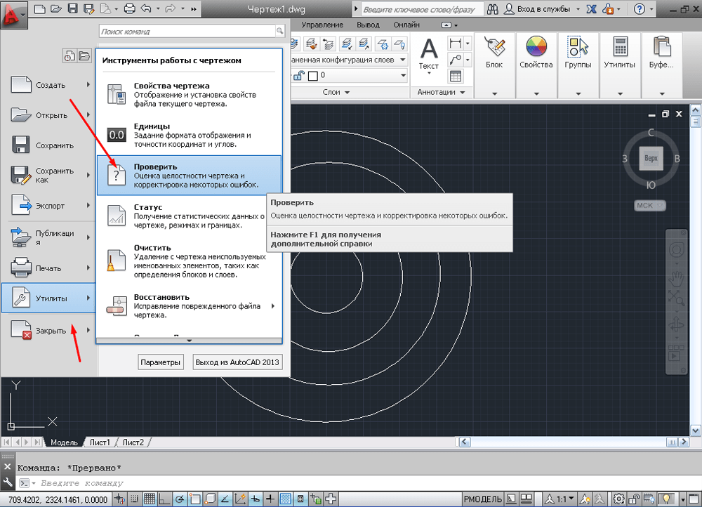
Task: Expand Восстановить submenu arrow
Action: click(272, 306)
